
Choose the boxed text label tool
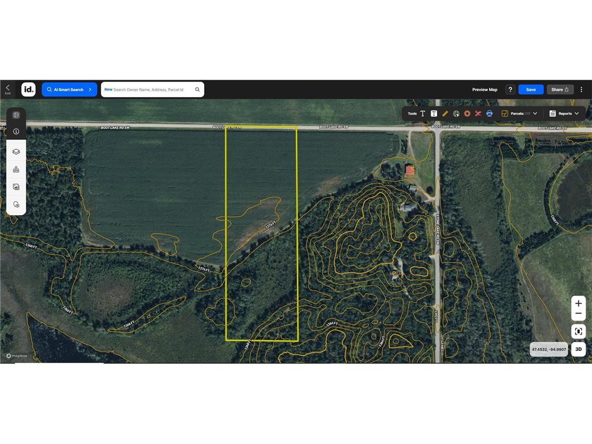(434, 113)
